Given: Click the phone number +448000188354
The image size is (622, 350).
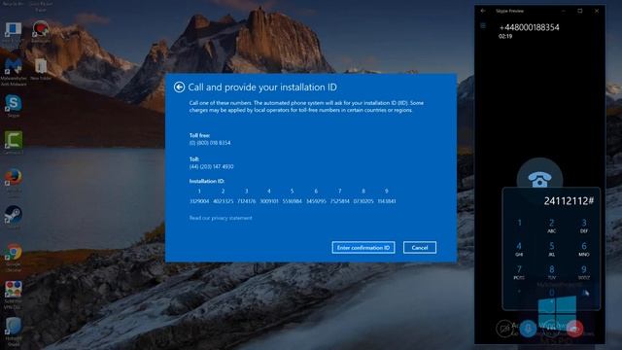Looking at the screenshot, I should [x=529, y=27].
